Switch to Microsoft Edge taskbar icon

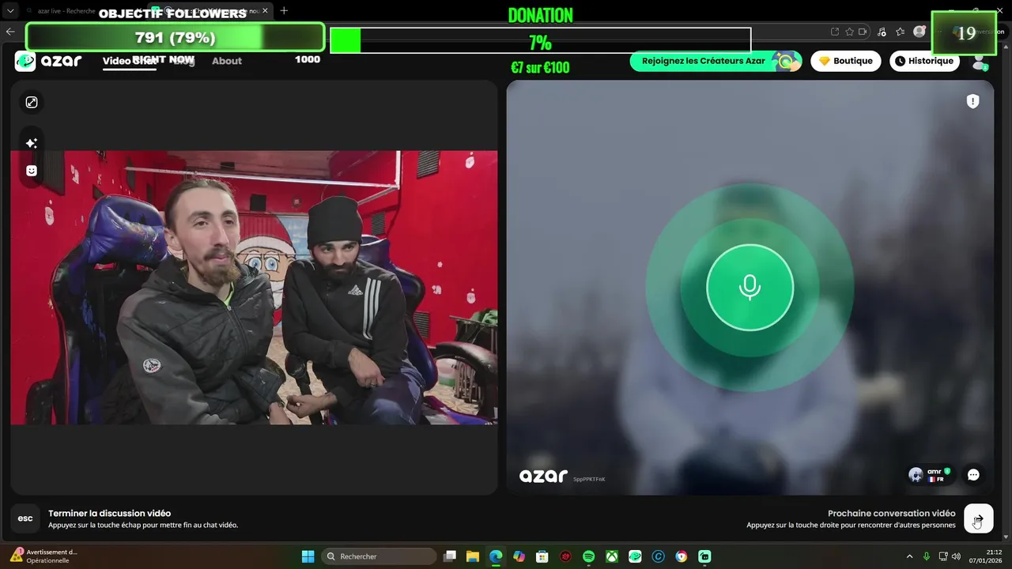(x=496, y=556)
